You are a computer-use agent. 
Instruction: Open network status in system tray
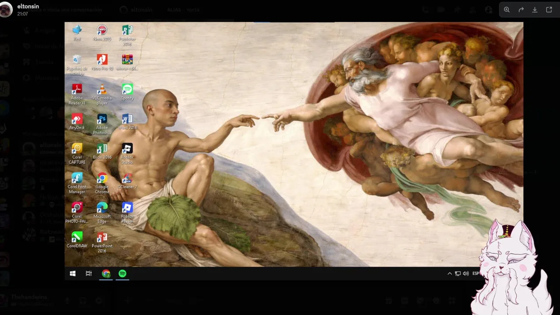458,273
